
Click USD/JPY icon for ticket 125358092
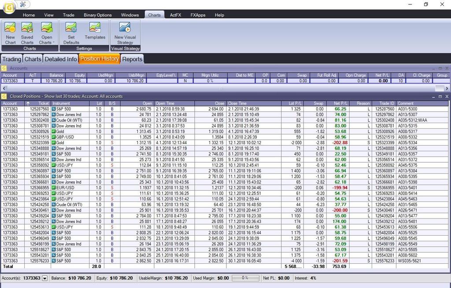[x=53, y=165]
